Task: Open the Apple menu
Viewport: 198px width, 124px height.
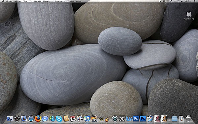Action: (x=3, y=1)
